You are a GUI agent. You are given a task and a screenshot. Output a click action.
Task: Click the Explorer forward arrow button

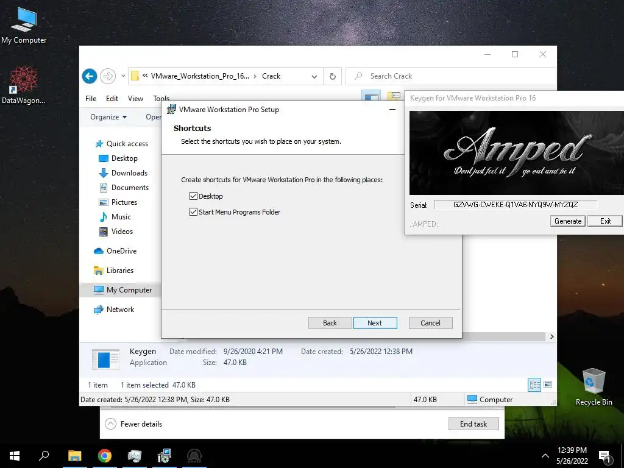point(107,76)
